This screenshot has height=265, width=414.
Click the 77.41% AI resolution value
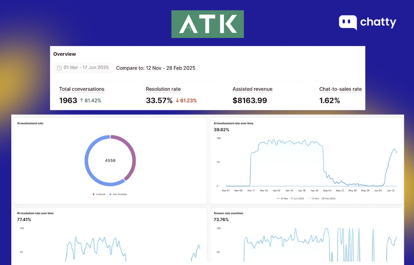[x=24, y=220]
